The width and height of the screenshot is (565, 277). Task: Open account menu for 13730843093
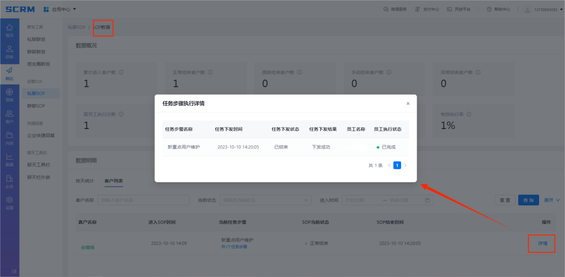[541, 9]
